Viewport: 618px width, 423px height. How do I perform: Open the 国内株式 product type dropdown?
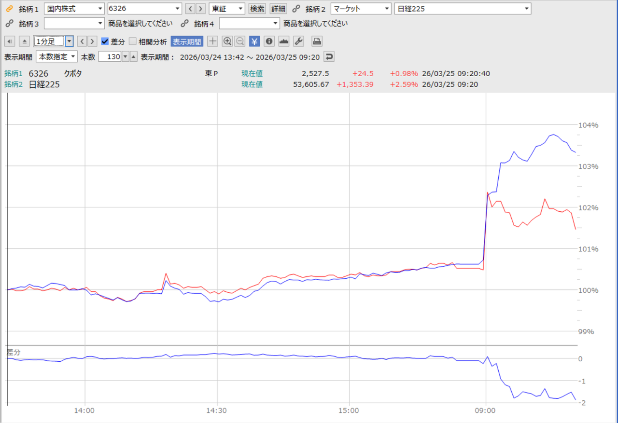74,9
